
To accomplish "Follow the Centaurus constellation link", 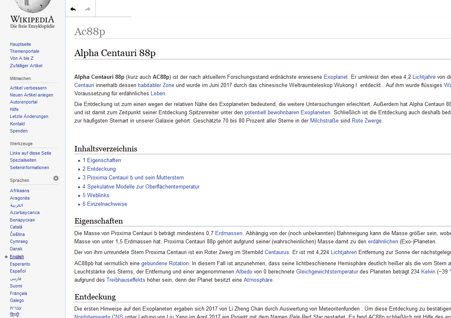I will [277, 252].
